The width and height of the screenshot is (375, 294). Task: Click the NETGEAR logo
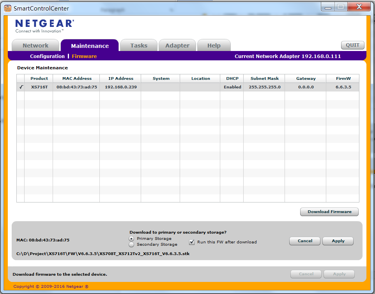(45, 26)
